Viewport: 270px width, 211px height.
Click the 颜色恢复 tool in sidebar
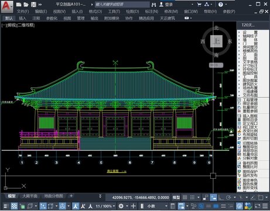click(x=248, y=184)
